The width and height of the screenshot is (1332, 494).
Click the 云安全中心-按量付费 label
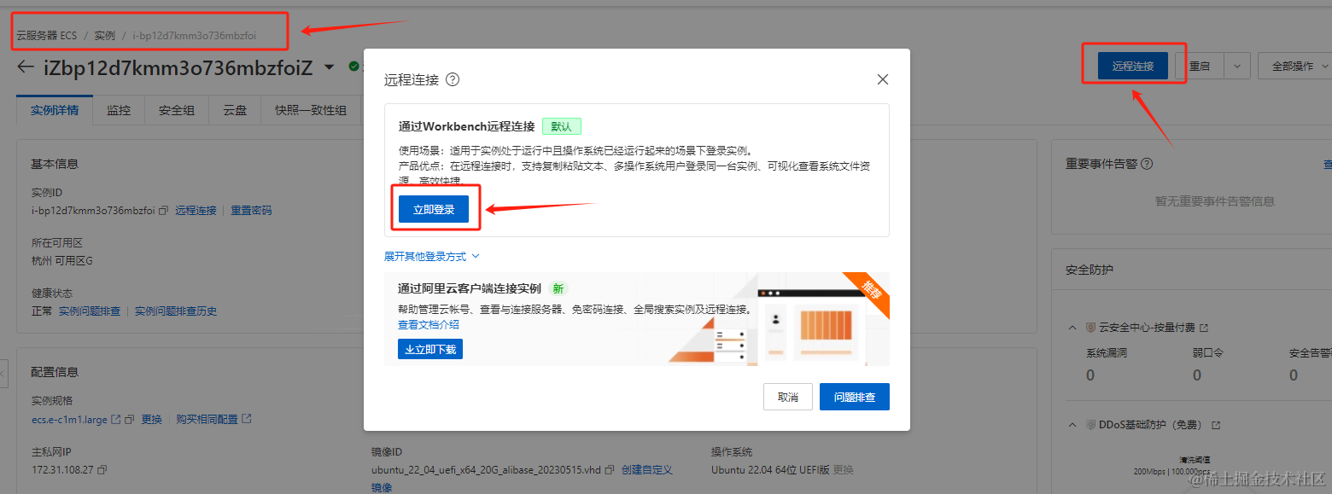coord(1147,328)
